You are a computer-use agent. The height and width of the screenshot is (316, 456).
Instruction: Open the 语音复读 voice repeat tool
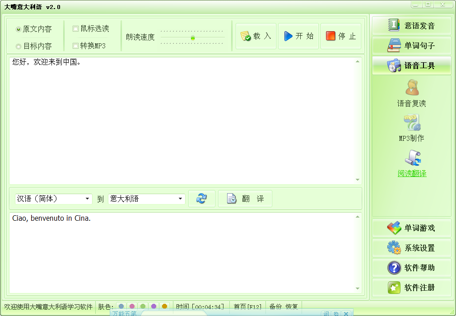click(411, 93)
